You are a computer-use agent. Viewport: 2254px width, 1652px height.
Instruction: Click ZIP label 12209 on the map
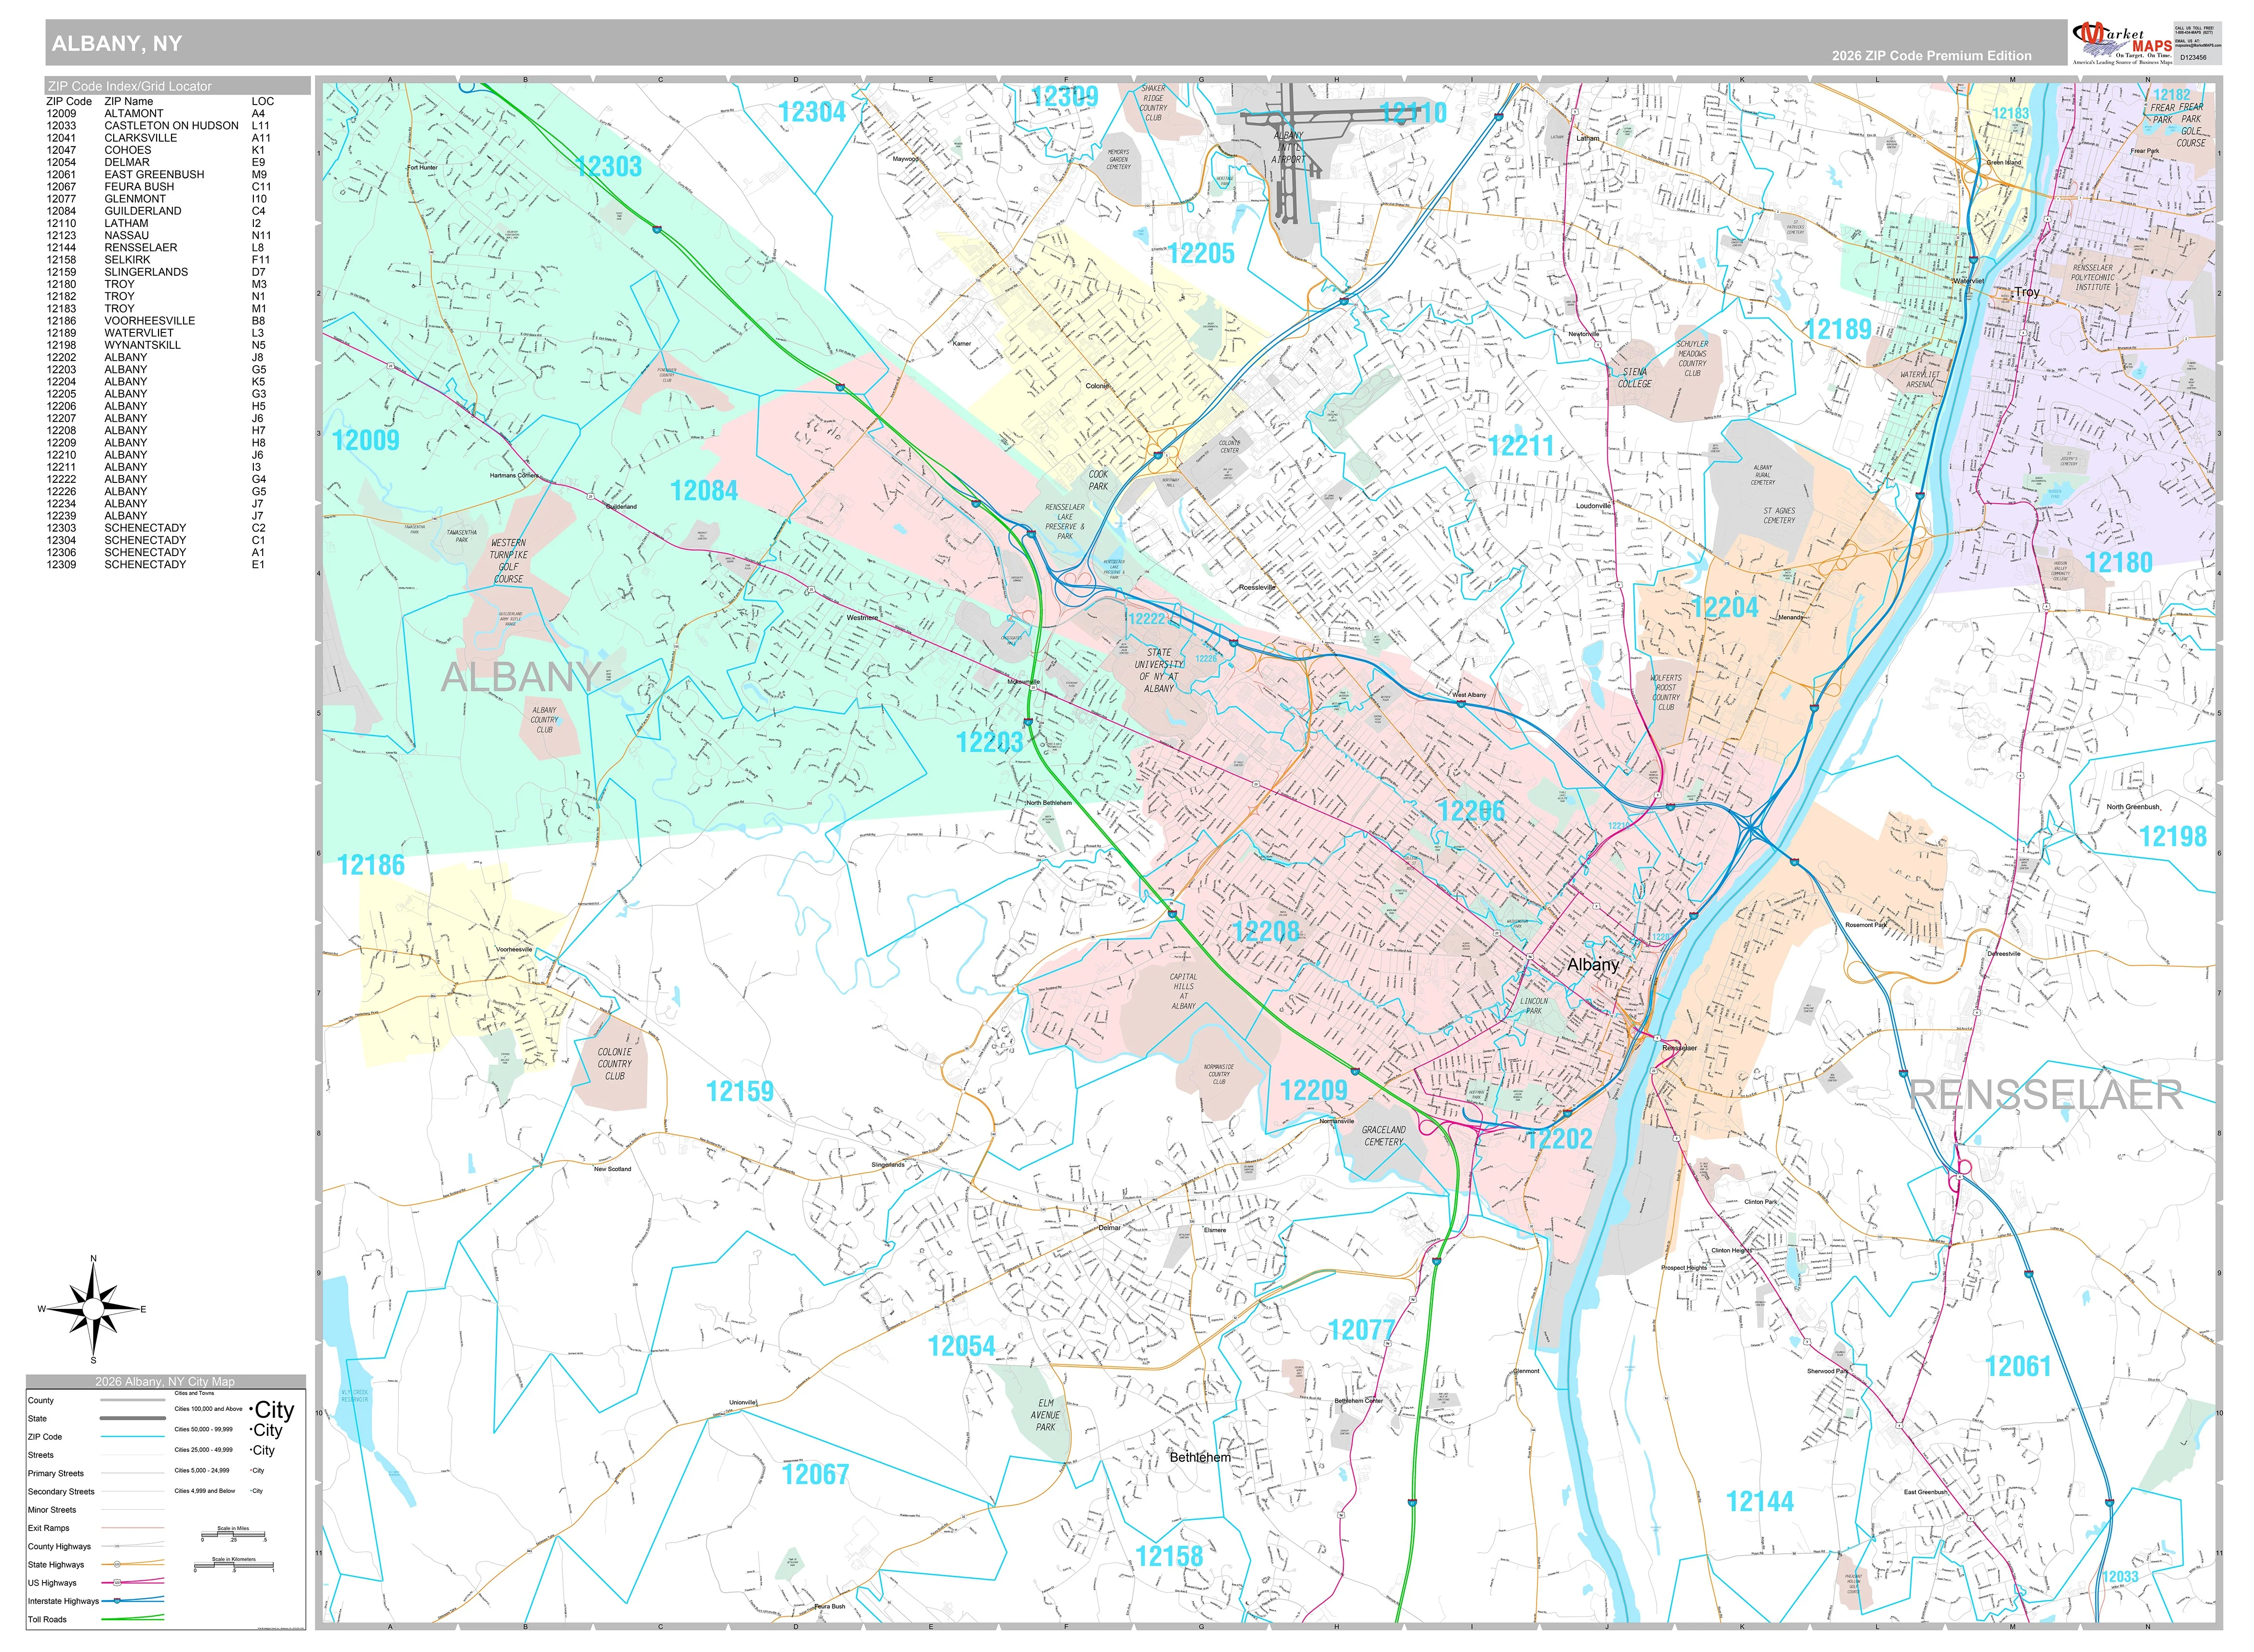pos(1313,1091)
